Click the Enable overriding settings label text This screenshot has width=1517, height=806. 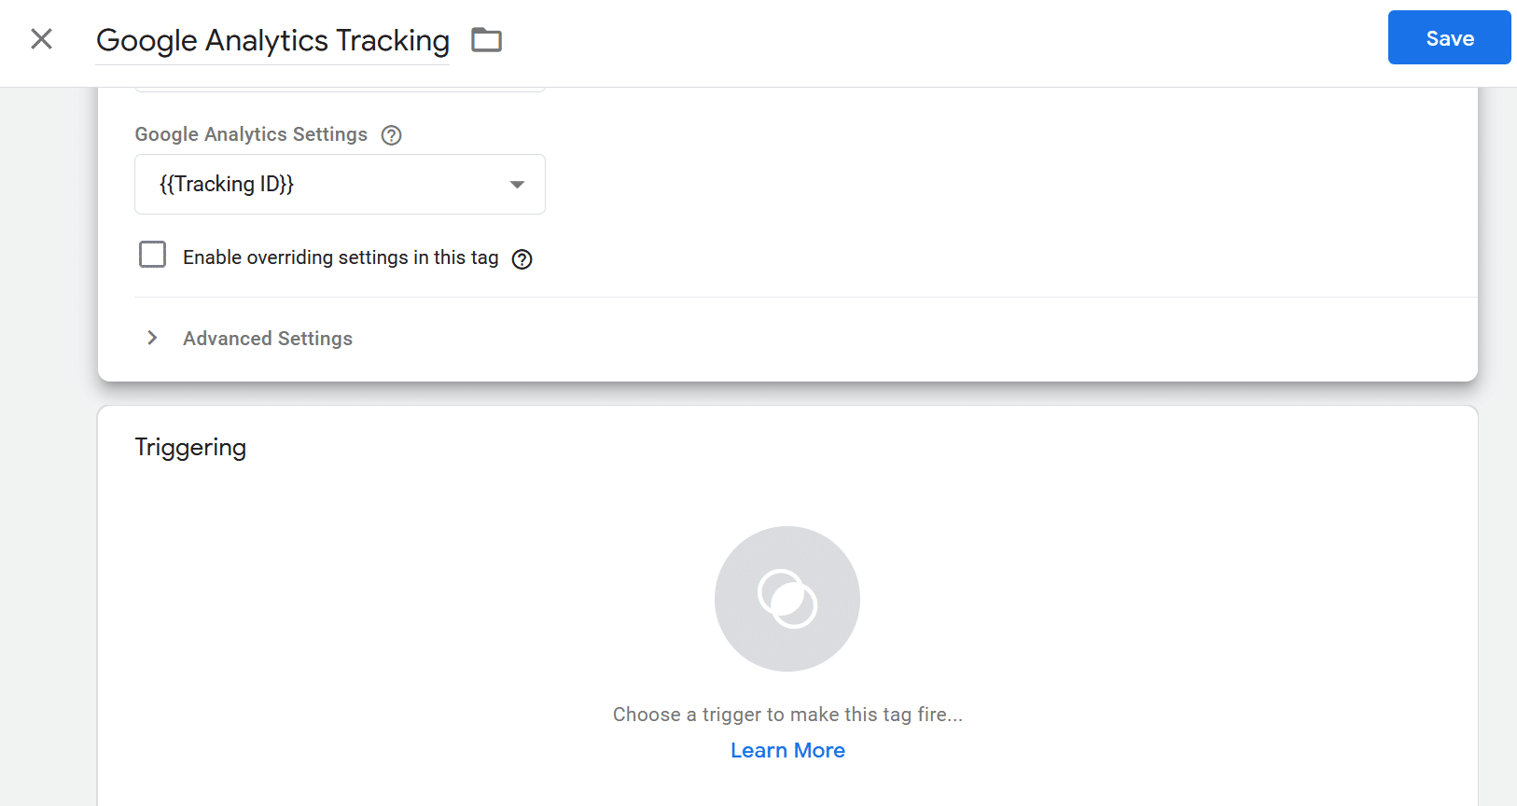click(x=341, y=257)
